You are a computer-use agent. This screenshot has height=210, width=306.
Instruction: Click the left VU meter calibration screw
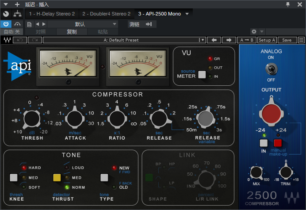(68, 82)
